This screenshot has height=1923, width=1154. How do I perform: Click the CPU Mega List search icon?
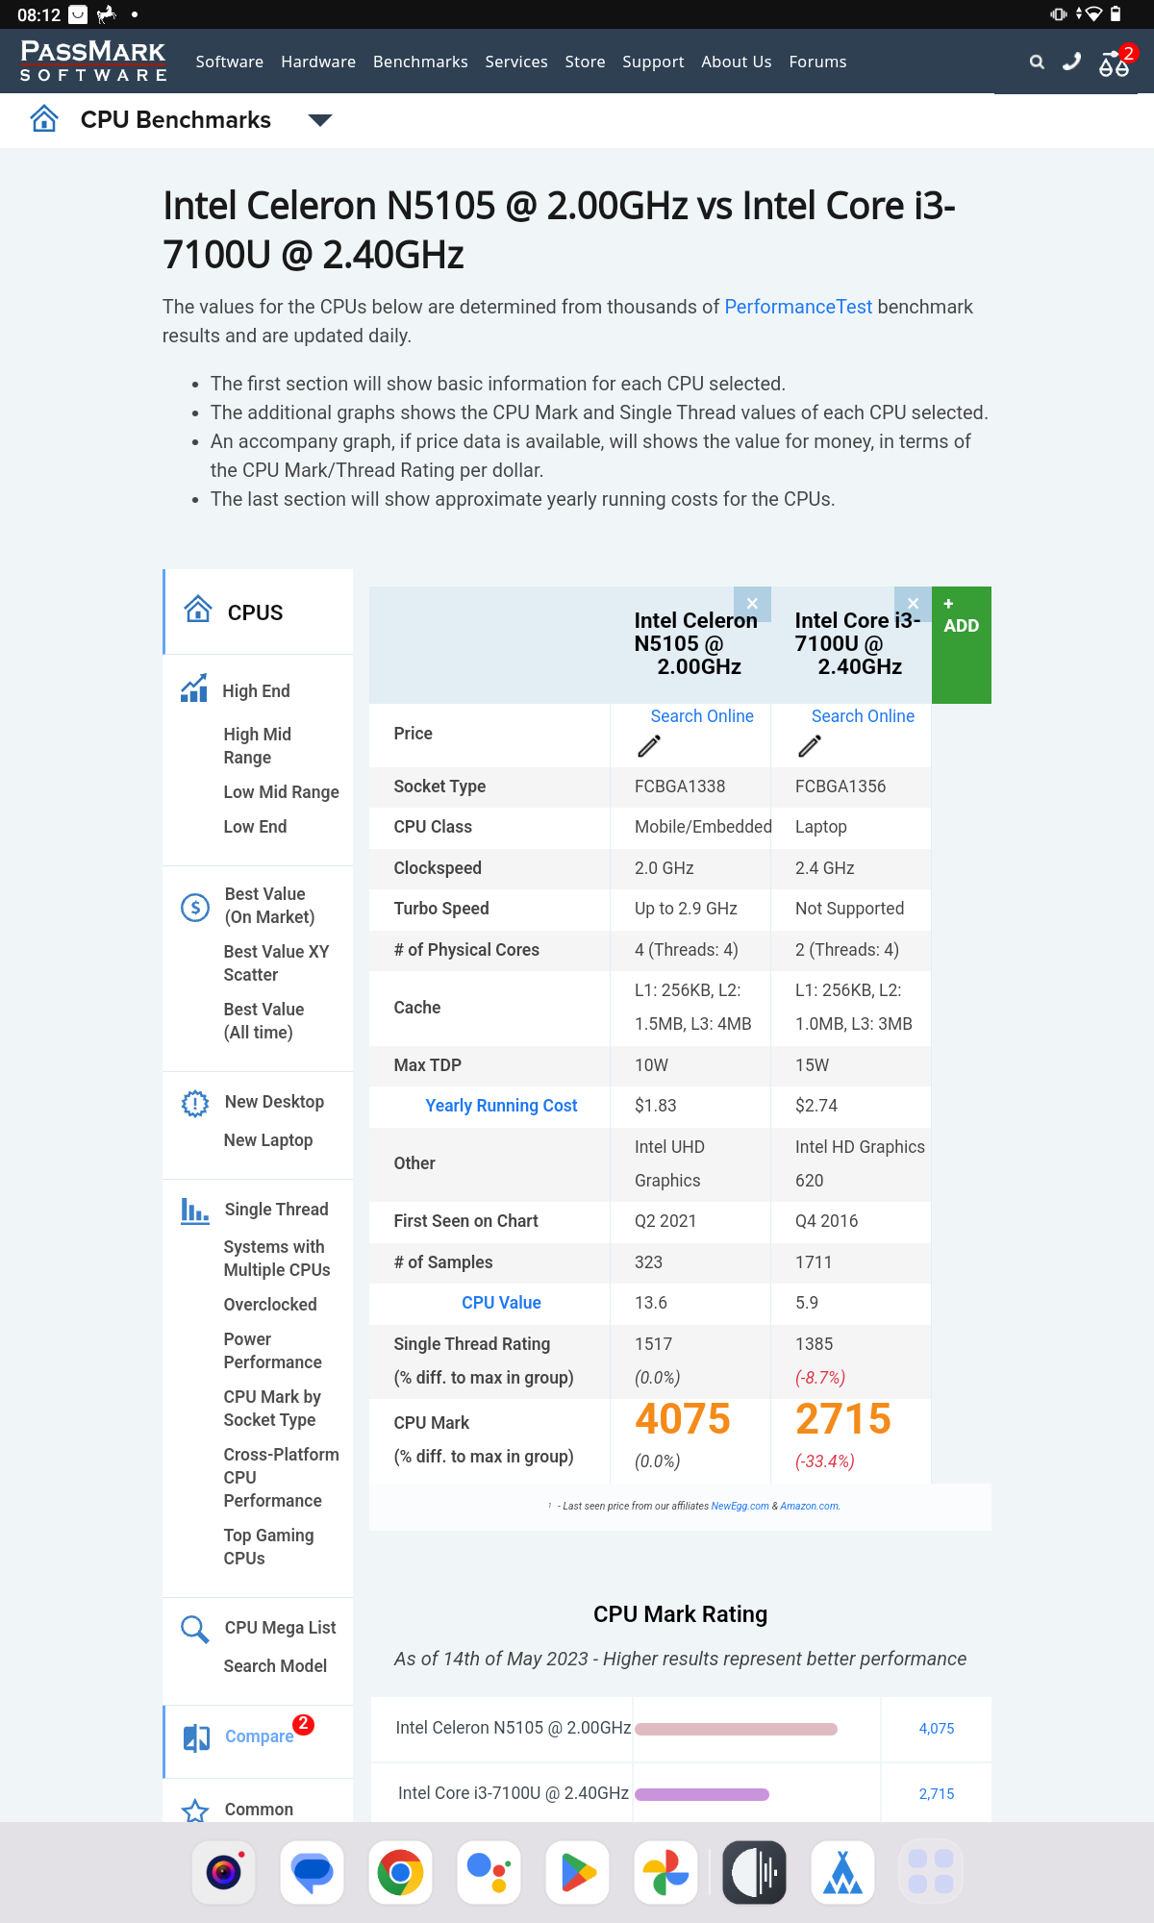(x=194, y=1629)
